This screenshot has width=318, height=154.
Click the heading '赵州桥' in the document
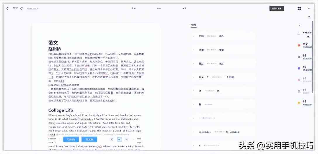[54, 49]
